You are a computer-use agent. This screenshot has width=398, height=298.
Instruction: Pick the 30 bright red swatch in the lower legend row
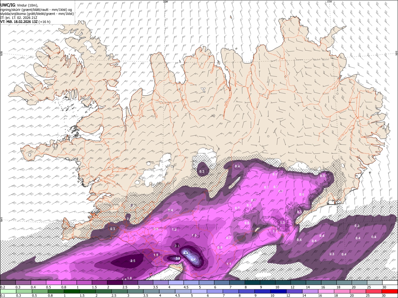click(x=390, y=291)
